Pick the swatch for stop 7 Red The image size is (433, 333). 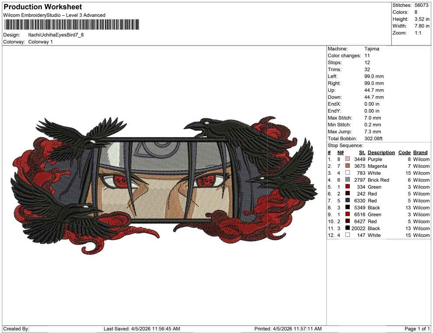click(x=347, y=200)
